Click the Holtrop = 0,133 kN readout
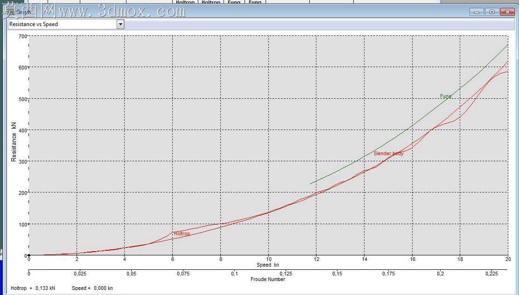The height and width of the screenshot is (295, 519). [33, 288]
